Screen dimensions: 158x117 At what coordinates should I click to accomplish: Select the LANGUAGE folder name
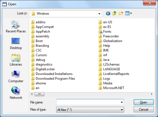coord(112,69)
